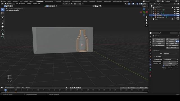This screenshot has width=180, height=101.
Task: Select the Add Cube tool
Action: [3, 37]
